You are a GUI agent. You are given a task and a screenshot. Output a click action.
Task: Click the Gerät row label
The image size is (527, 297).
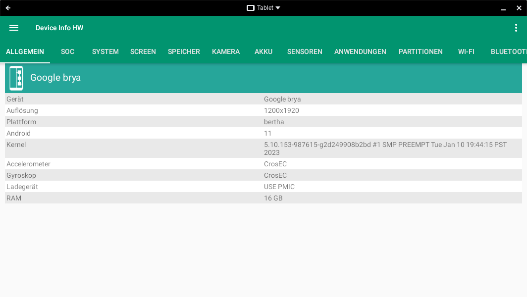pyautogui.click(x=15, y=99)
